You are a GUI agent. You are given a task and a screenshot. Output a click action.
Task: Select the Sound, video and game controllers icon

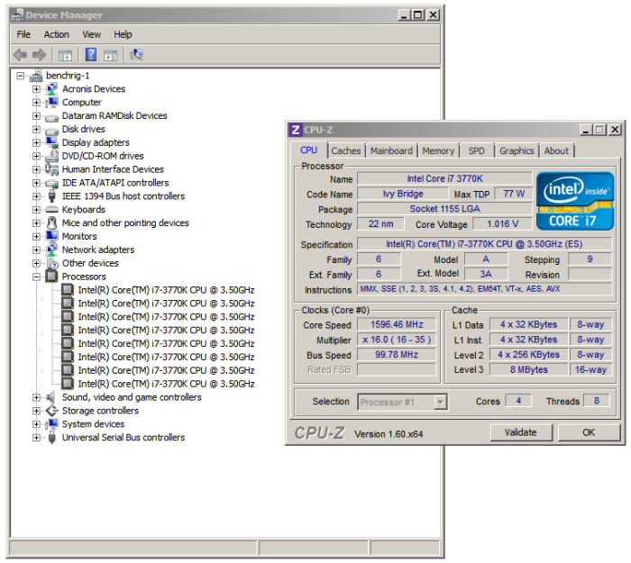(x=50, y=397)
